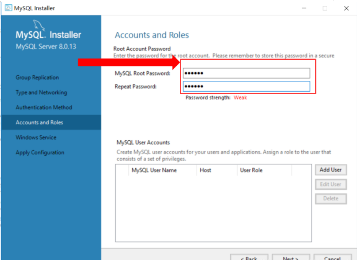Viewport: 357px width, 260px height.
Task: Go to Type and Networking step
Action: (41, 93)
